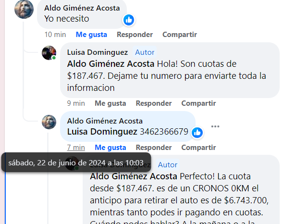Open like reaction on phone number comment

point(197,133)
